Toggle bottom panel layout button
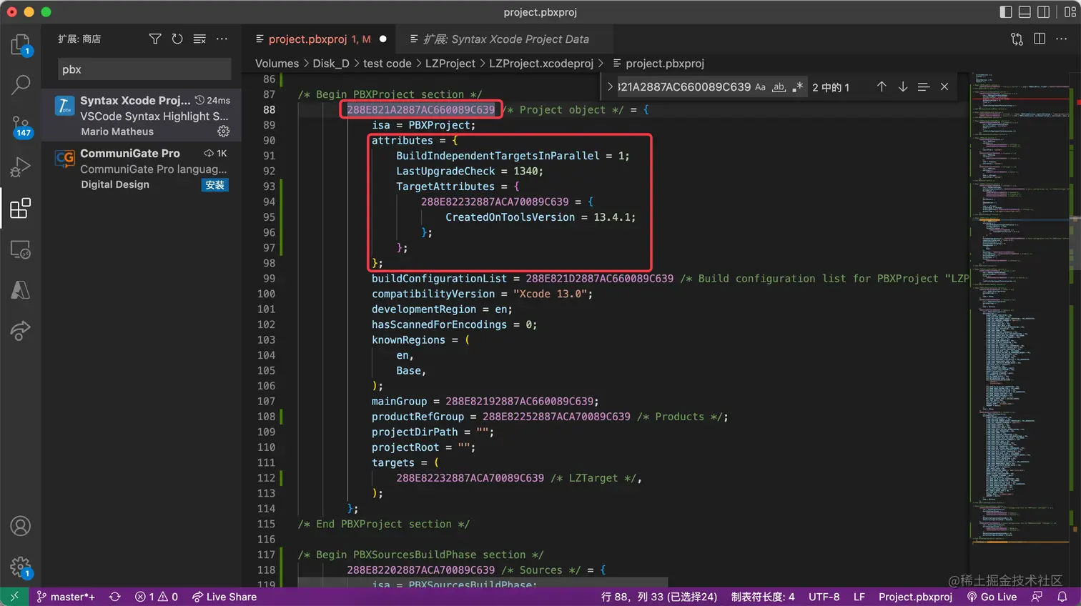This screenshot has width=1081, height=606. tap(1025, 11)
